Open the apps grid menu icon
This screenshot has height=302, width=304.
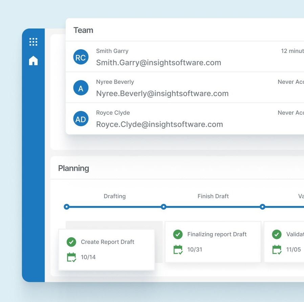click(x=33, y=42)
